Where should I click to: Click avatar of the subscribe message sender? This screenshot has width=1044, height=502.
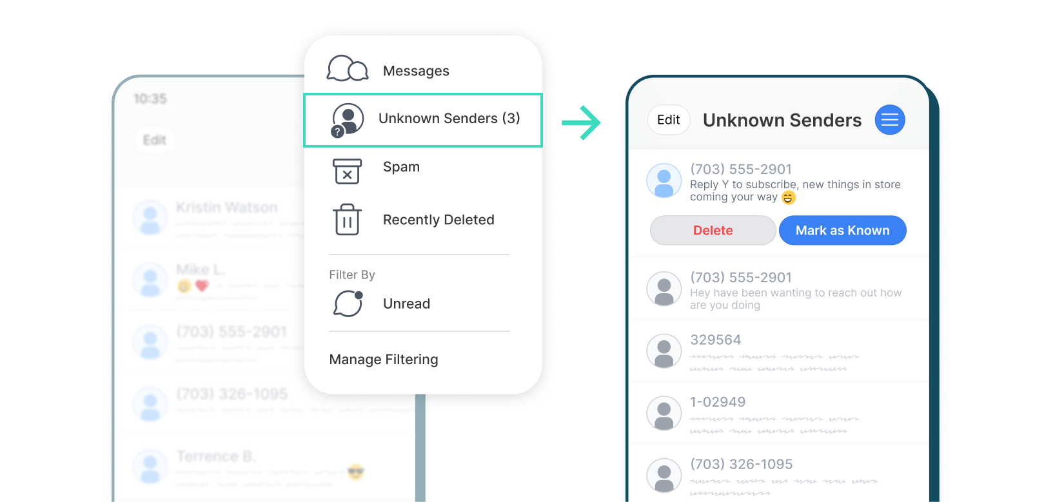pos(664,181)
